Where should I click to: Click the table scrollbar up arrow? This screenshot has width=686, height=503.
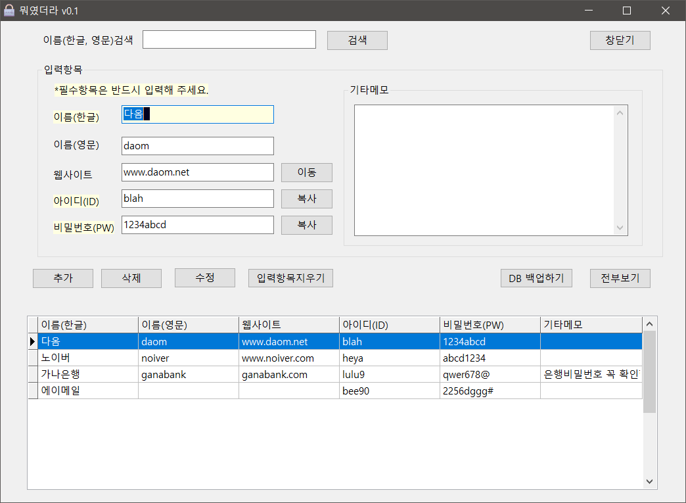coord(649,324)
